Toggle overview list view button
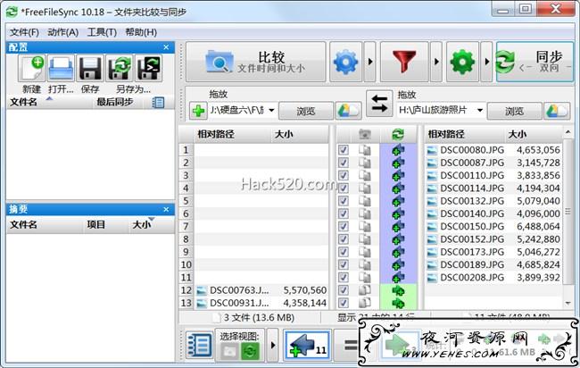Viewport: 580px width, 368px height. [x=199, y=345]
